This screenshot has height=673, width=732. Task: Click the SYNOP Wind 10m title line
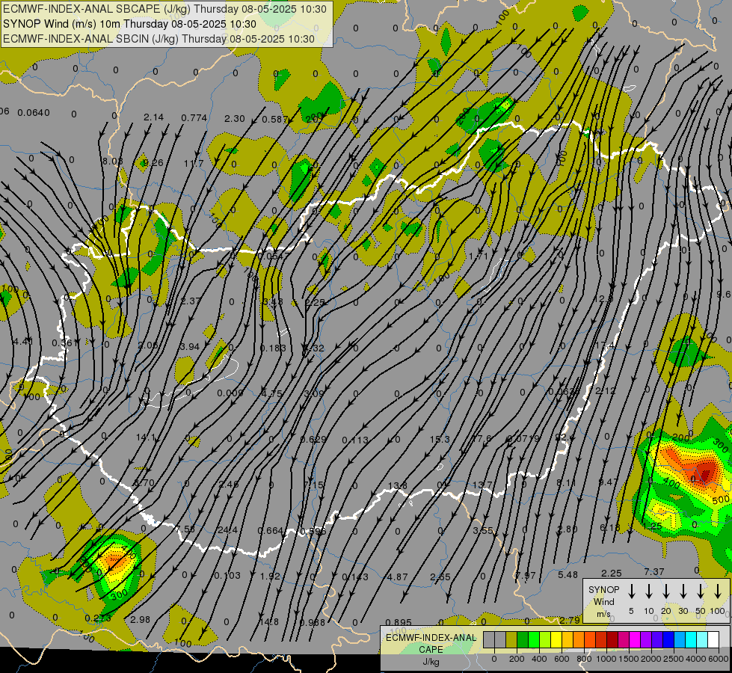[x=130, y=24]
